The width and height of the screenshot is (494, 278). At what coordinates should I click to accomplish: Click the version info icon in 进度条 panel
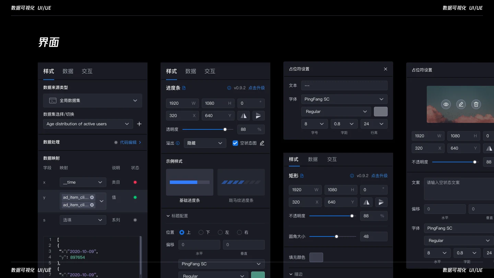pos(229,88)
